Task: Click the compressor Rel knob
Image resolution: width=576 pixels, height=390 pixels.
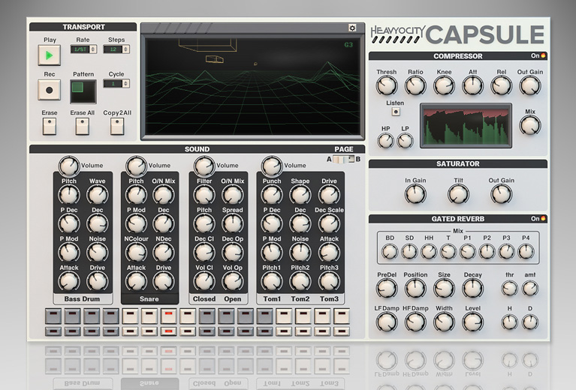Action: click(x=502, y=85)
